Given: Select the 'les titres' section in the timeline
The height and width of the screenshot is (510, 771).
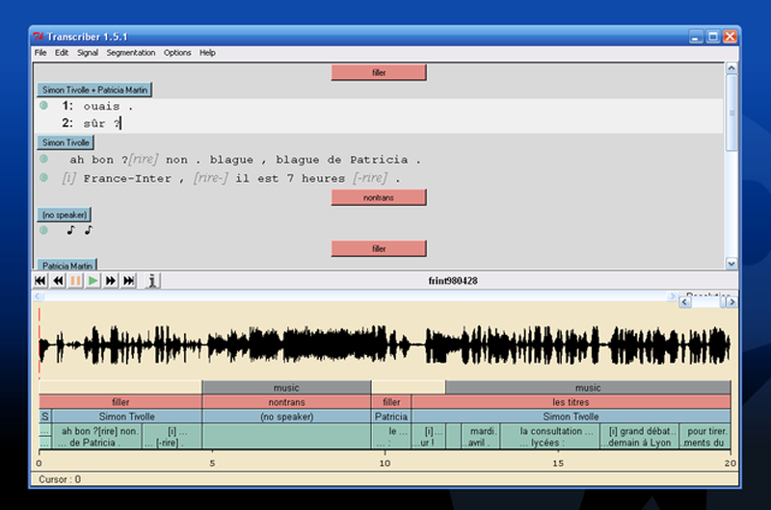Looking at the screenshot, I should 571,402.
